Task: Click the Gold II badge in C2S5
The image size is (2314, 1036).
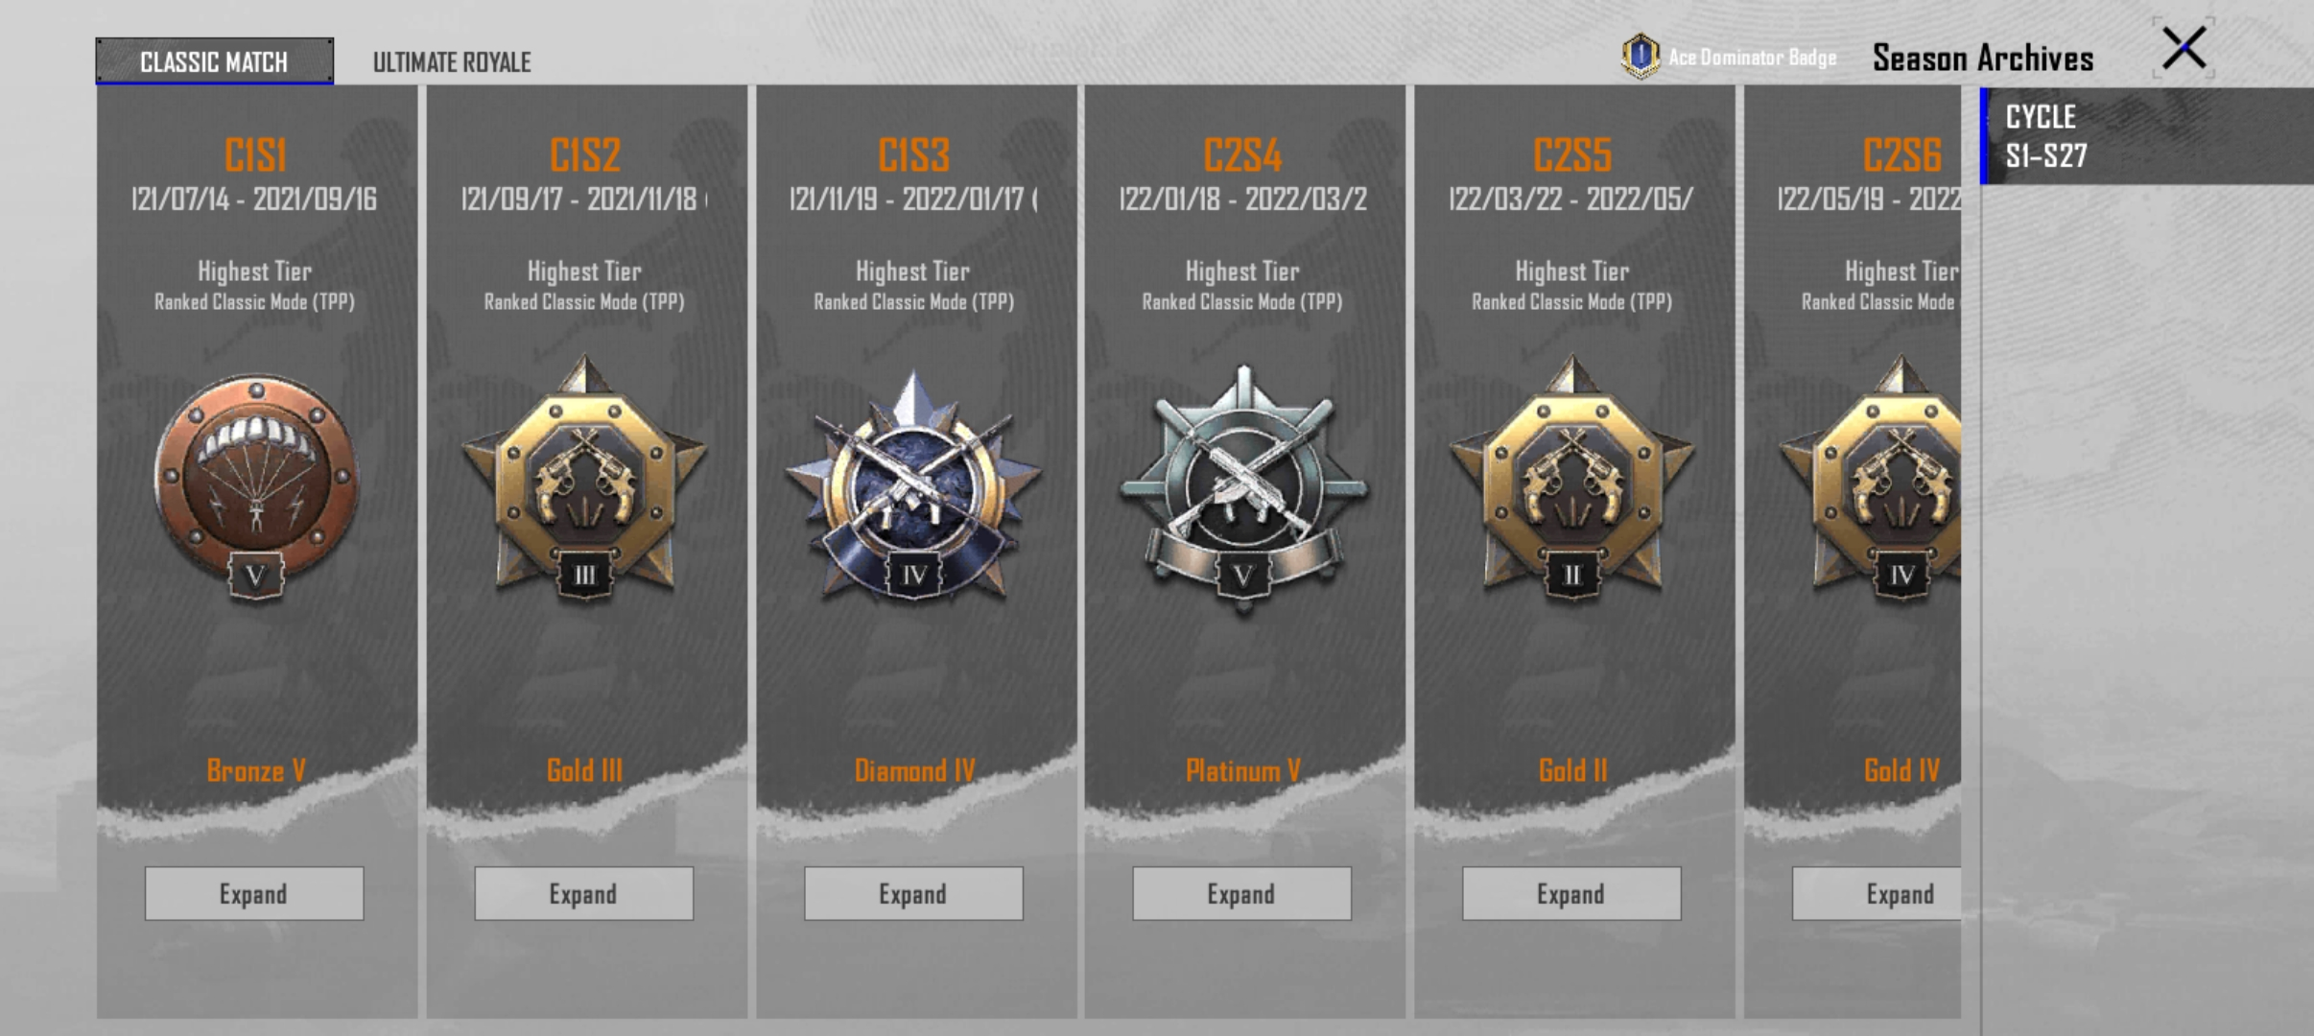Action: pos(1571,479)
